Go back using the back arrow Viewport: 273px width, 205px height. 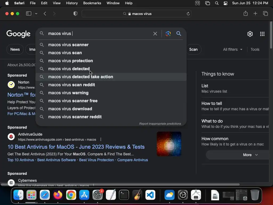tap(45, 14)
